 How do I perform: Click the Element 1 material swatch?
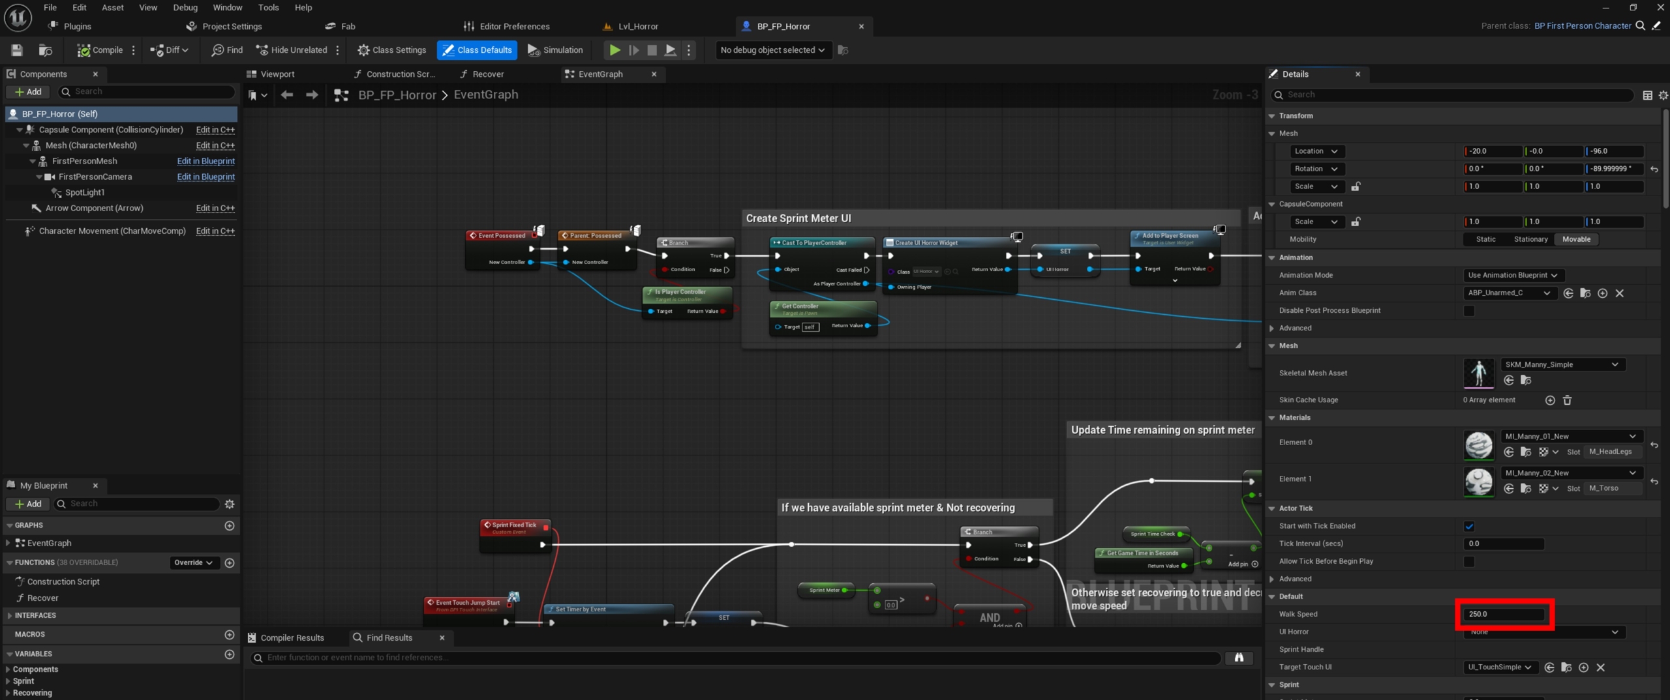[1479, 482]
